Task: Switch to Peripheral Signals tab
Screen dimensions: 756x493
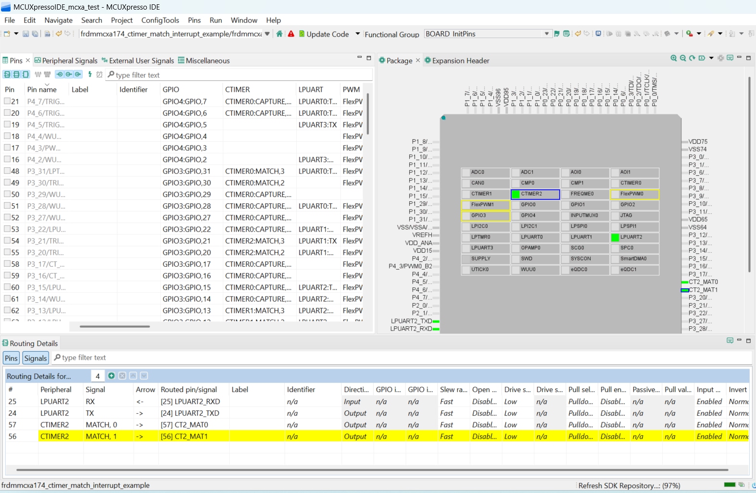Action: click(66, 61)
